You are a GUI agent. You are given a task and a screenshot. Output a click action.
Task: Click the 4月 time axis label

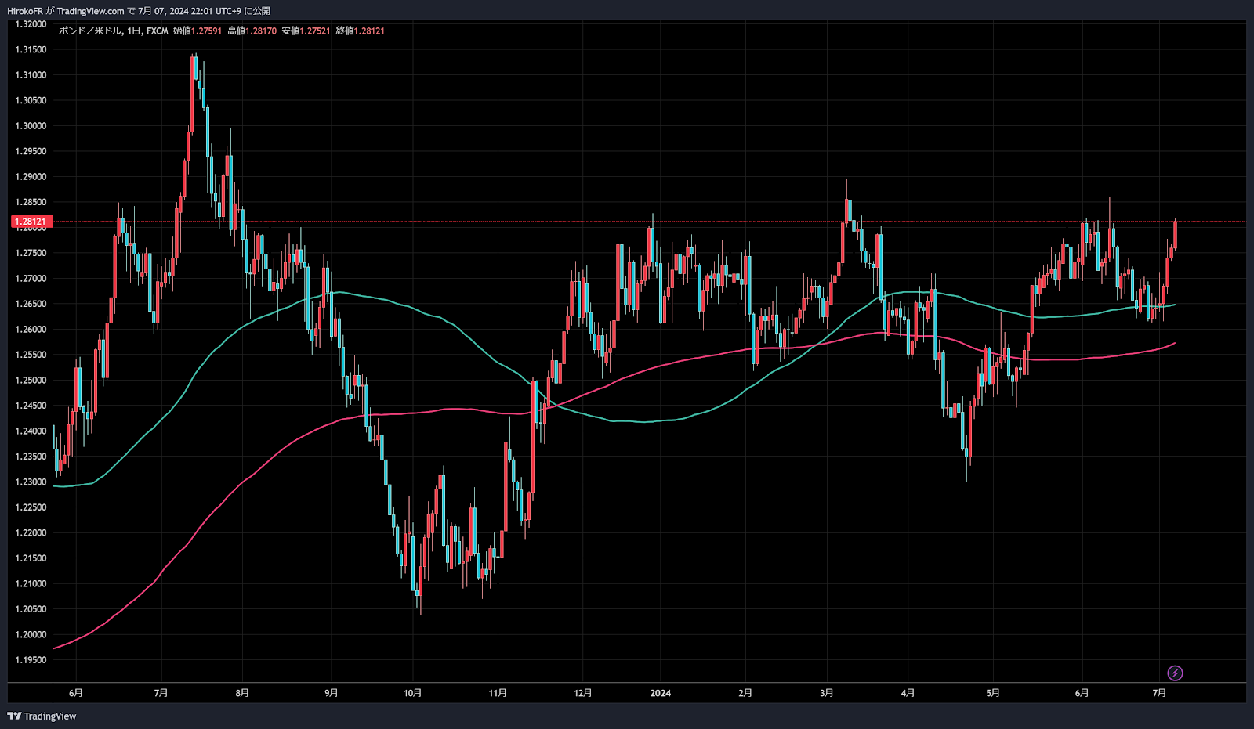[908, 693]
